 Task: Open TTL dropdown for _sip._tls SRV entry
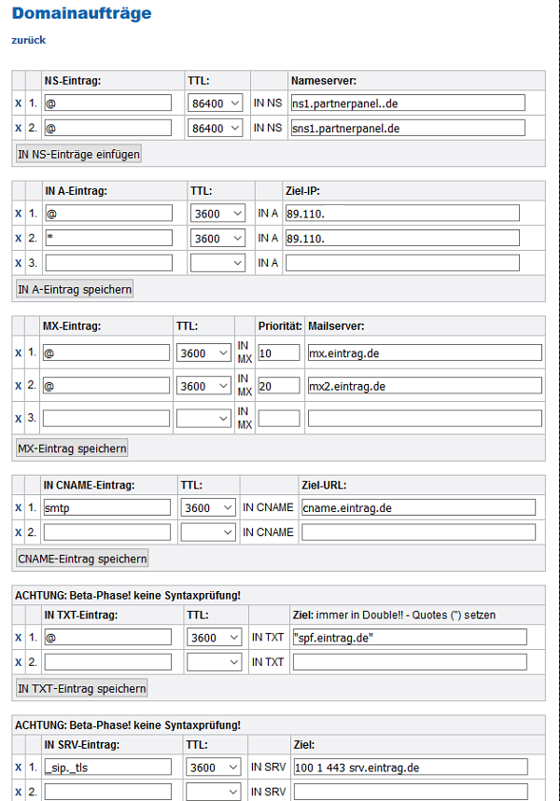(x=214, y=767)
